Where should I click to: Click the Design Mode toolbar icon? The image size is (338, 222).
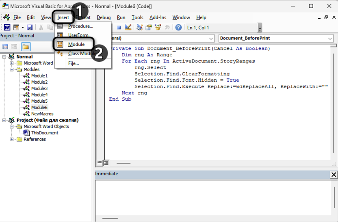128,28
